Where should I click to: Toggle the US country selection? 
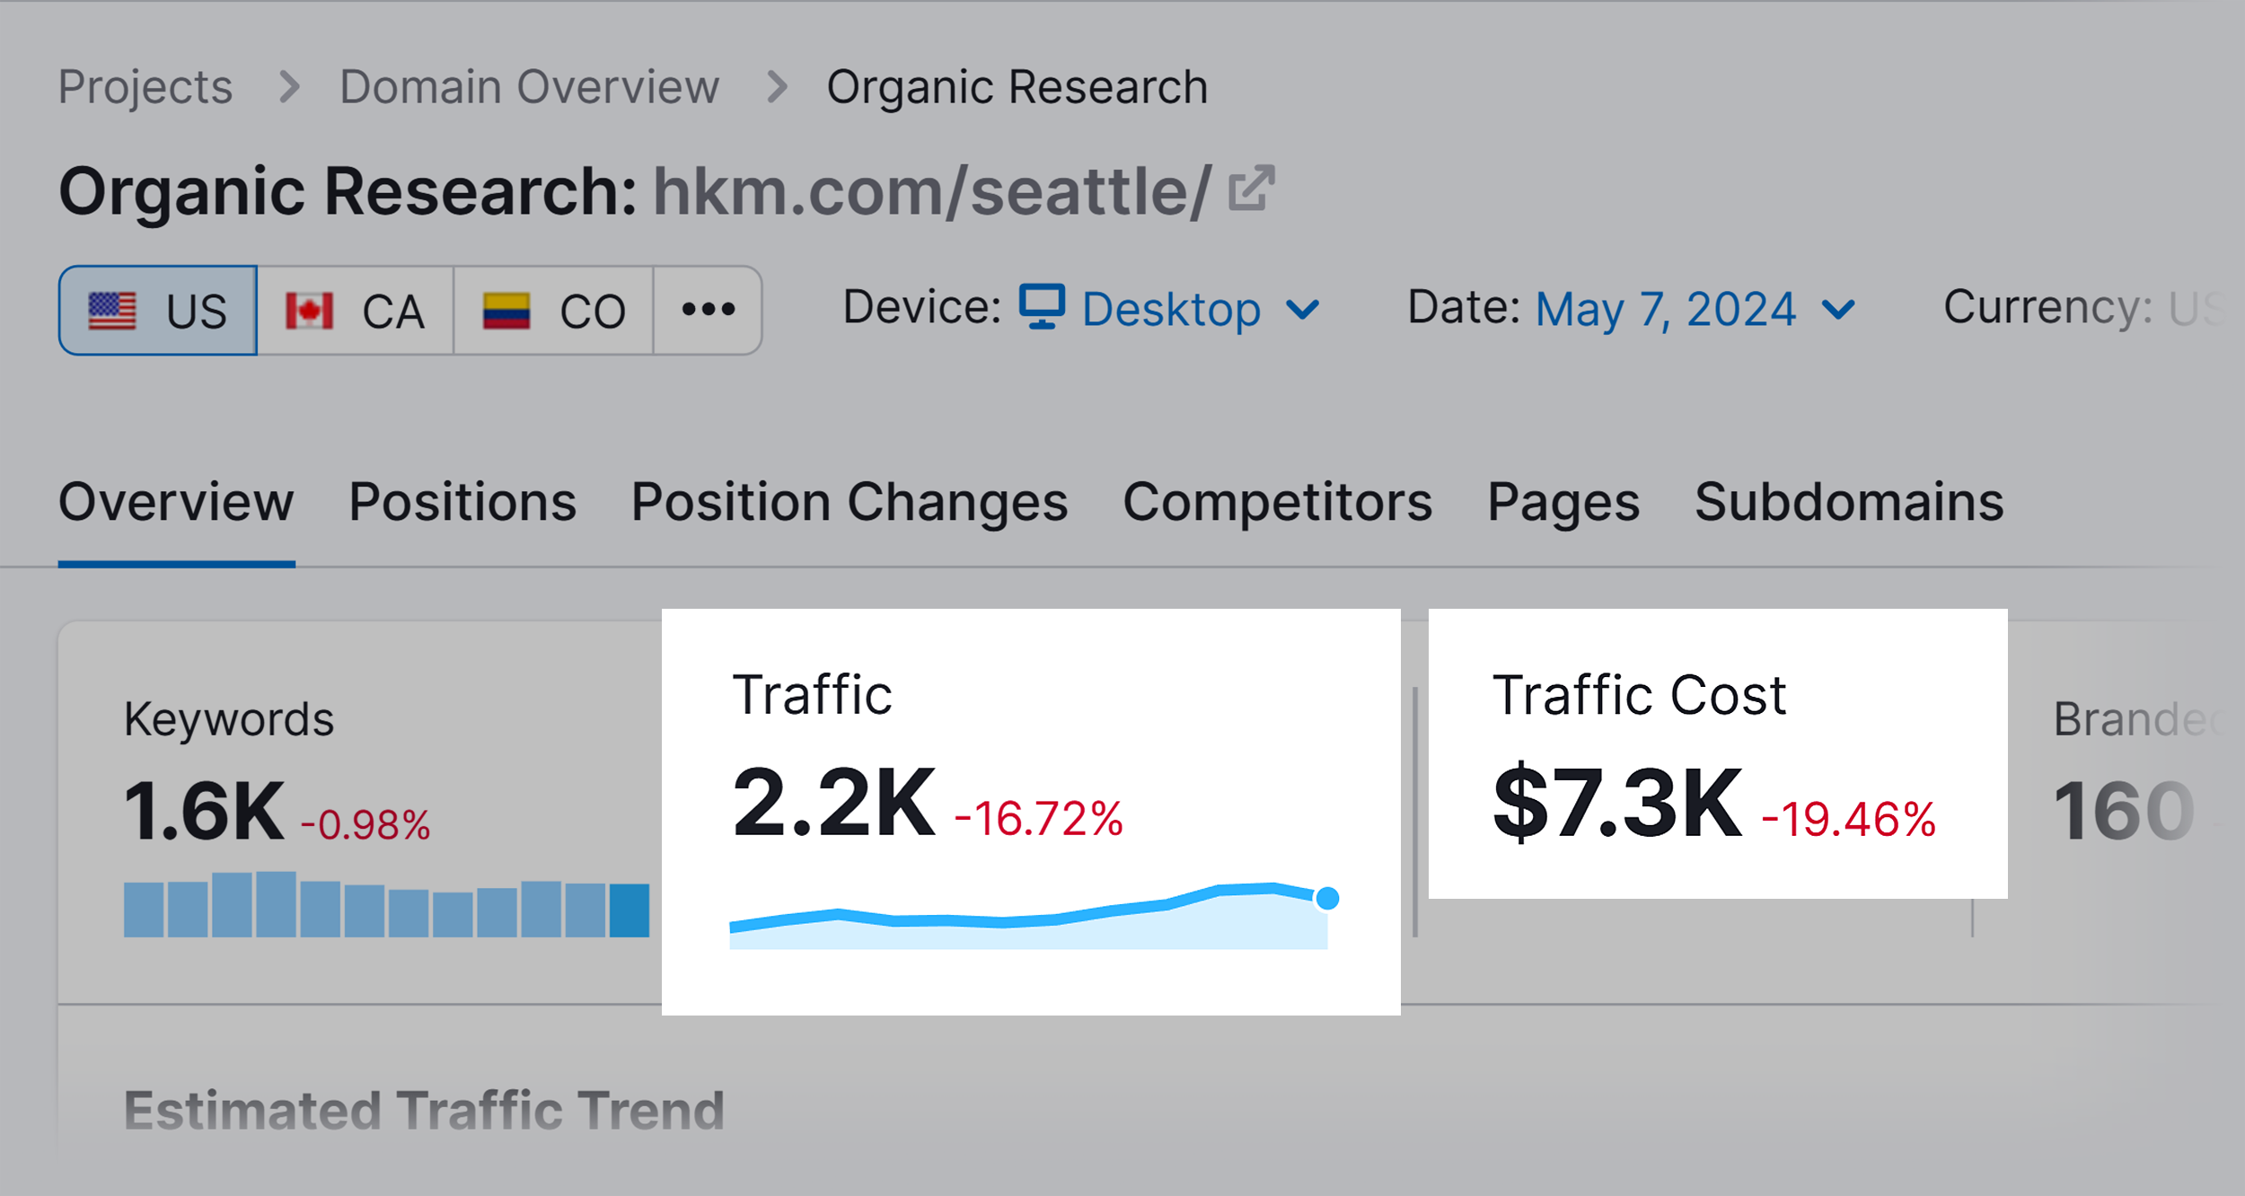click(157, 310)
